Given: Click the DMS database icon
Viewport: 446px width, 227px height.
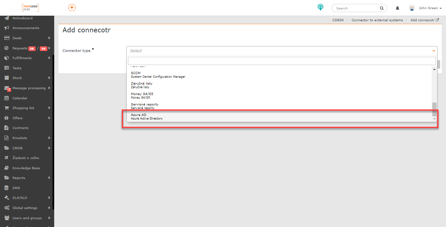Looking at the screenshot, I should [7, 188].
